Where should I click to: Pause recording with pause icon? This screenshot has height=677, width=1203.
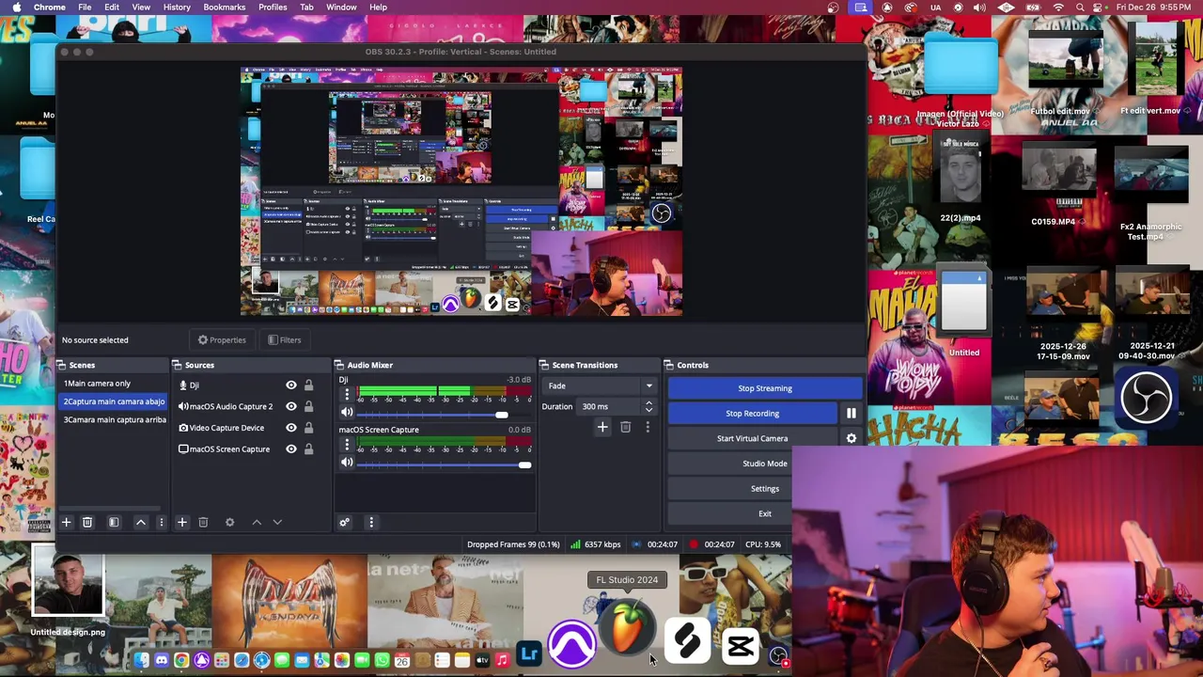pyautogui.click(x=851, y=414)
